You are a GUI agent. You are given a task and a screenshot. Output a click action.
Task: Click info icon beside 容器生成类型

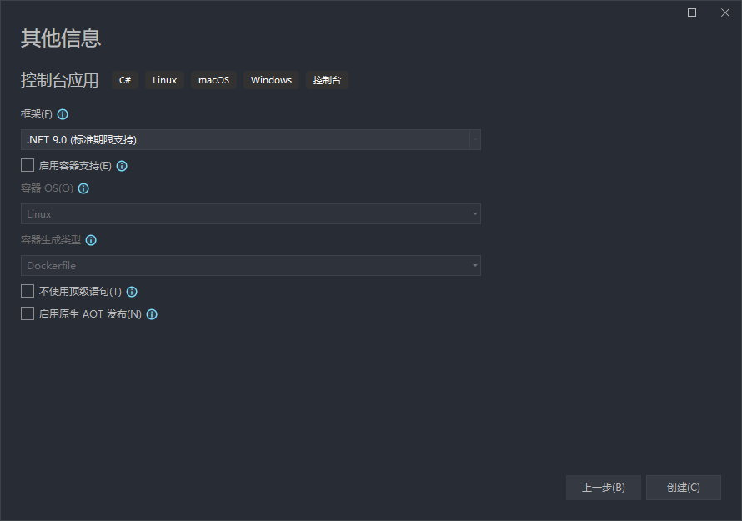pyautogui.click(x=91, y=240)
